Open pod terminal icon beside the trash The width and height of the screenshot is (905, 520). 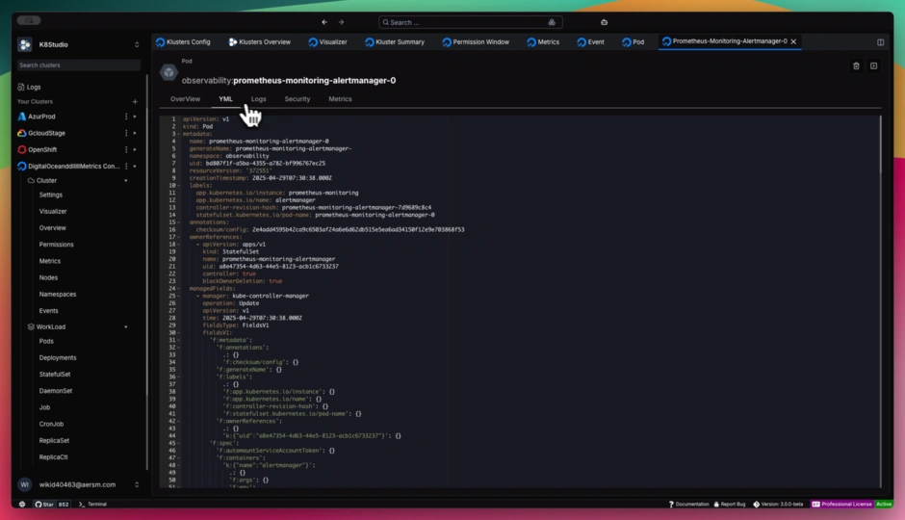[x=874, y=66]
